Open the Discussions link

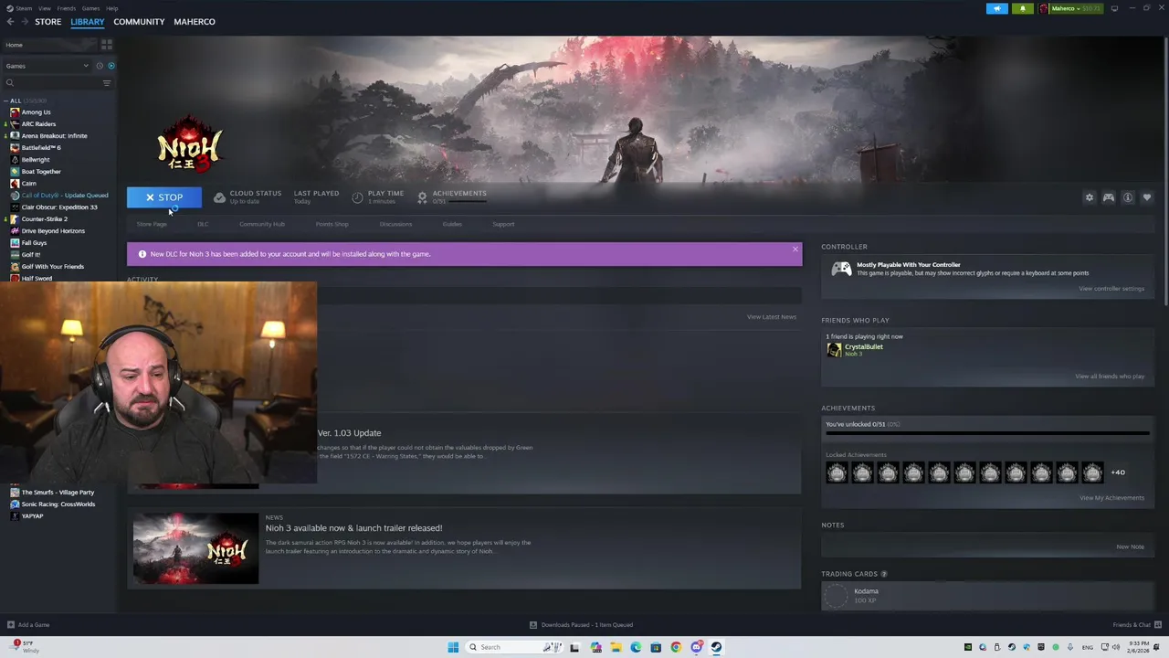395,224
